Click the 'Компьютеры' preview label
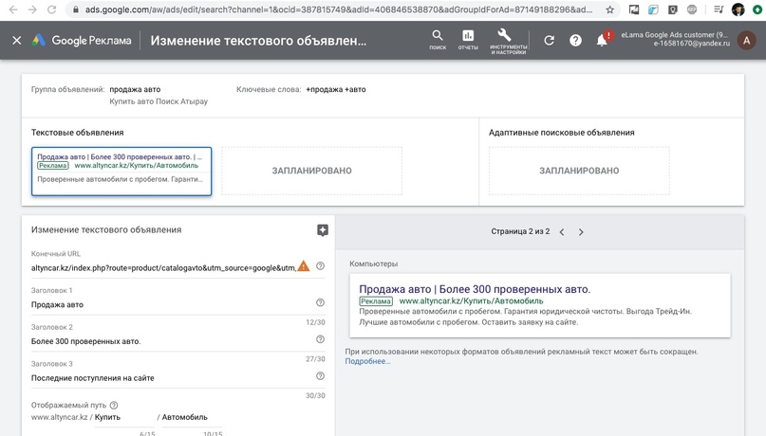766x436 pixels. pyautogui.click(x=374, y=263)
